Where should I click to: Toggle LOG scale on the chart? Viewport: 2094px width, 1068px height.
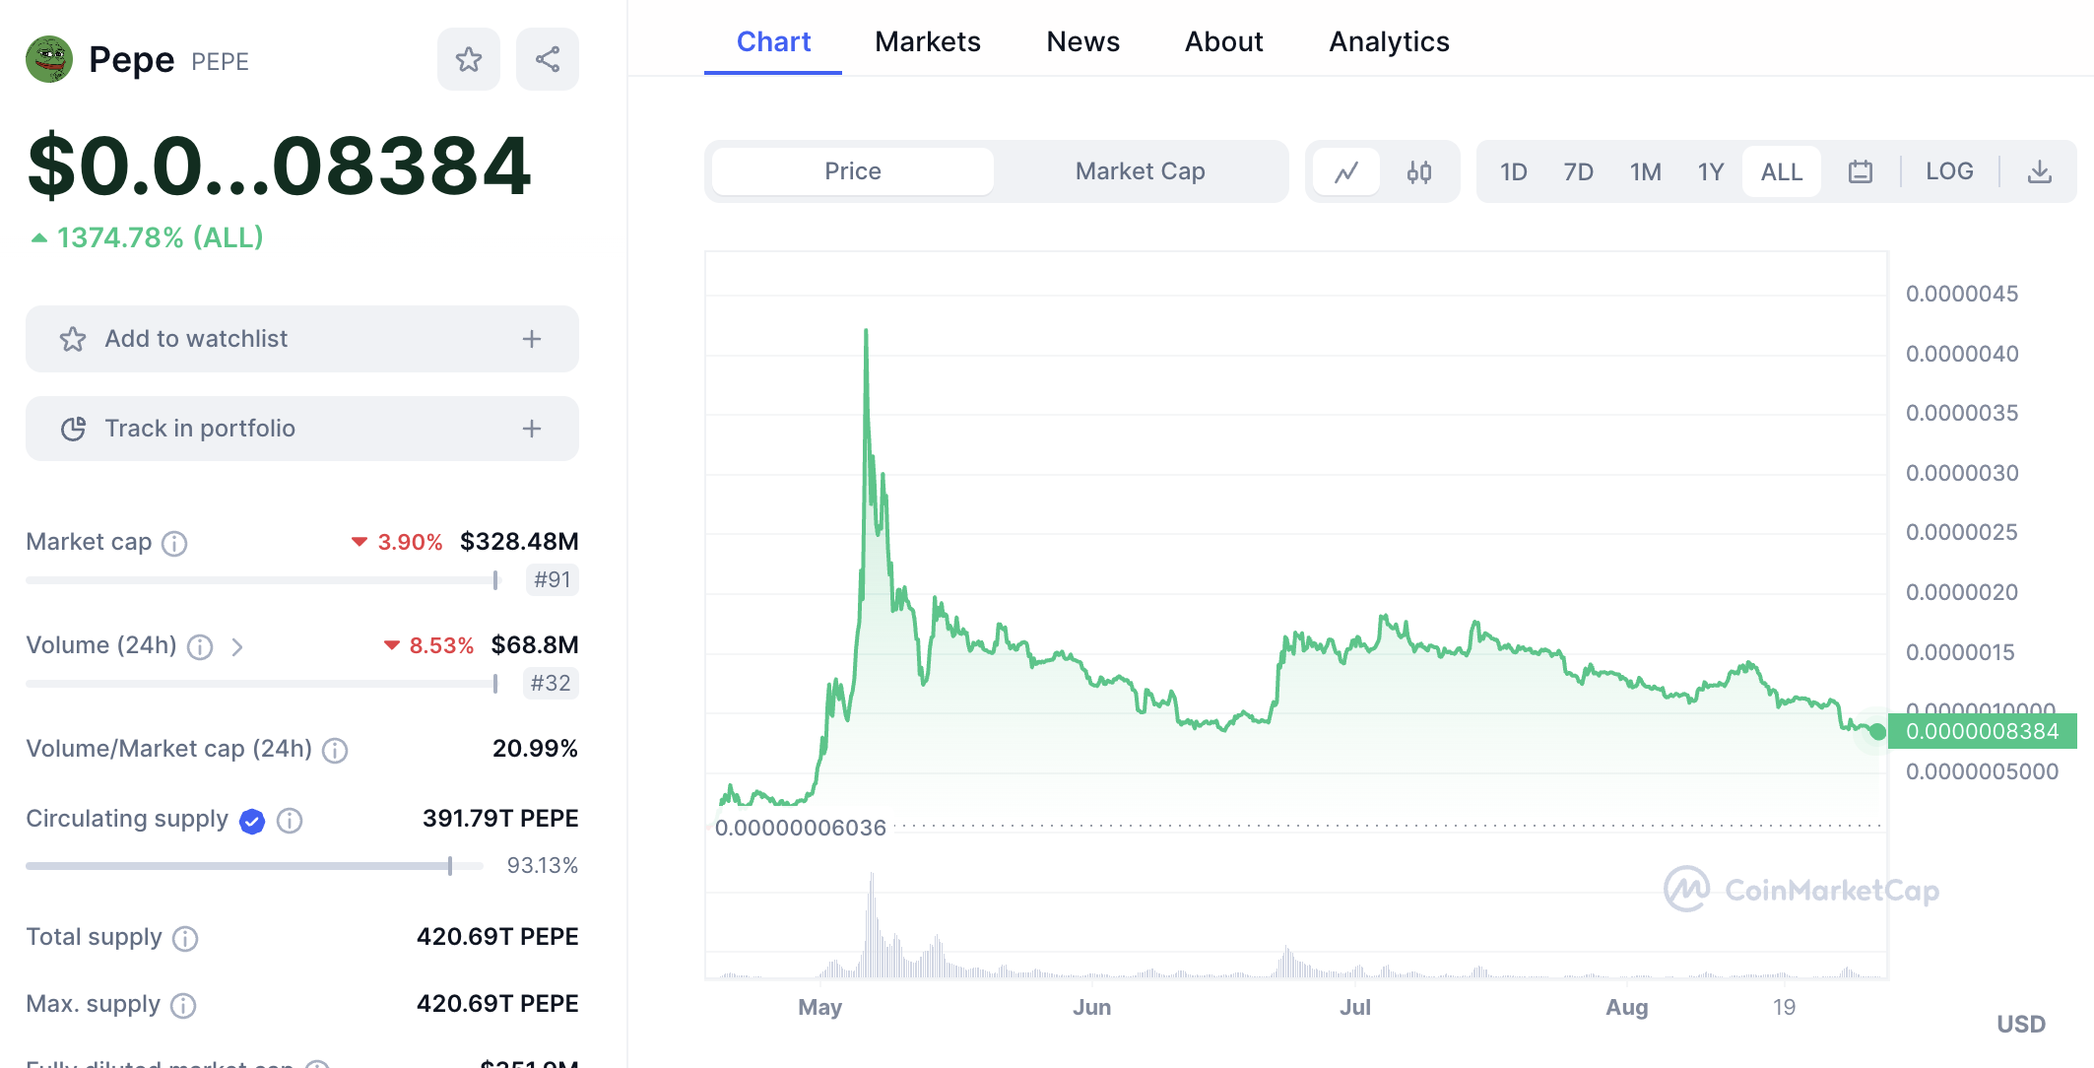point(1949,171)
